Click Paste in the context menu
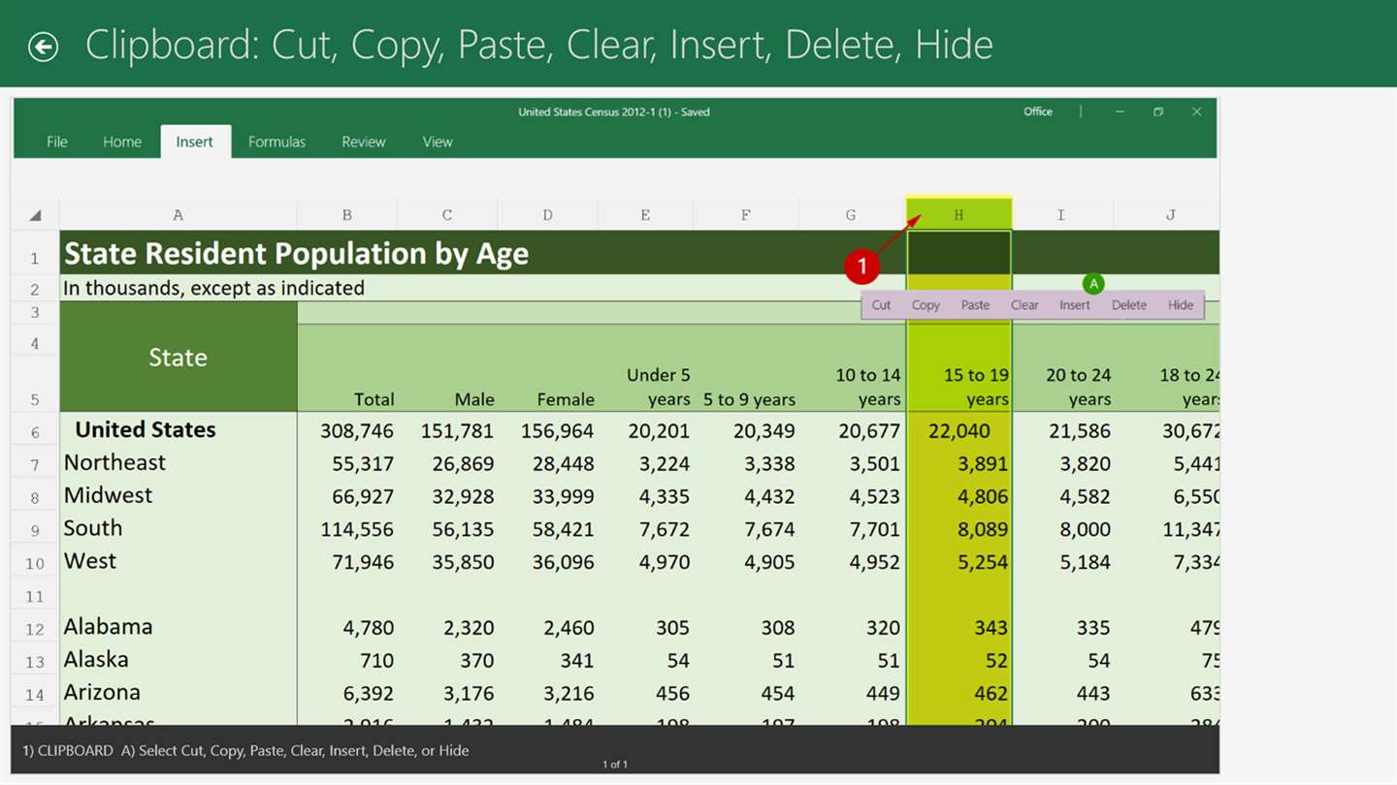Image resolution: width=1397 pixels, height=785 pixels. [975, 305]
